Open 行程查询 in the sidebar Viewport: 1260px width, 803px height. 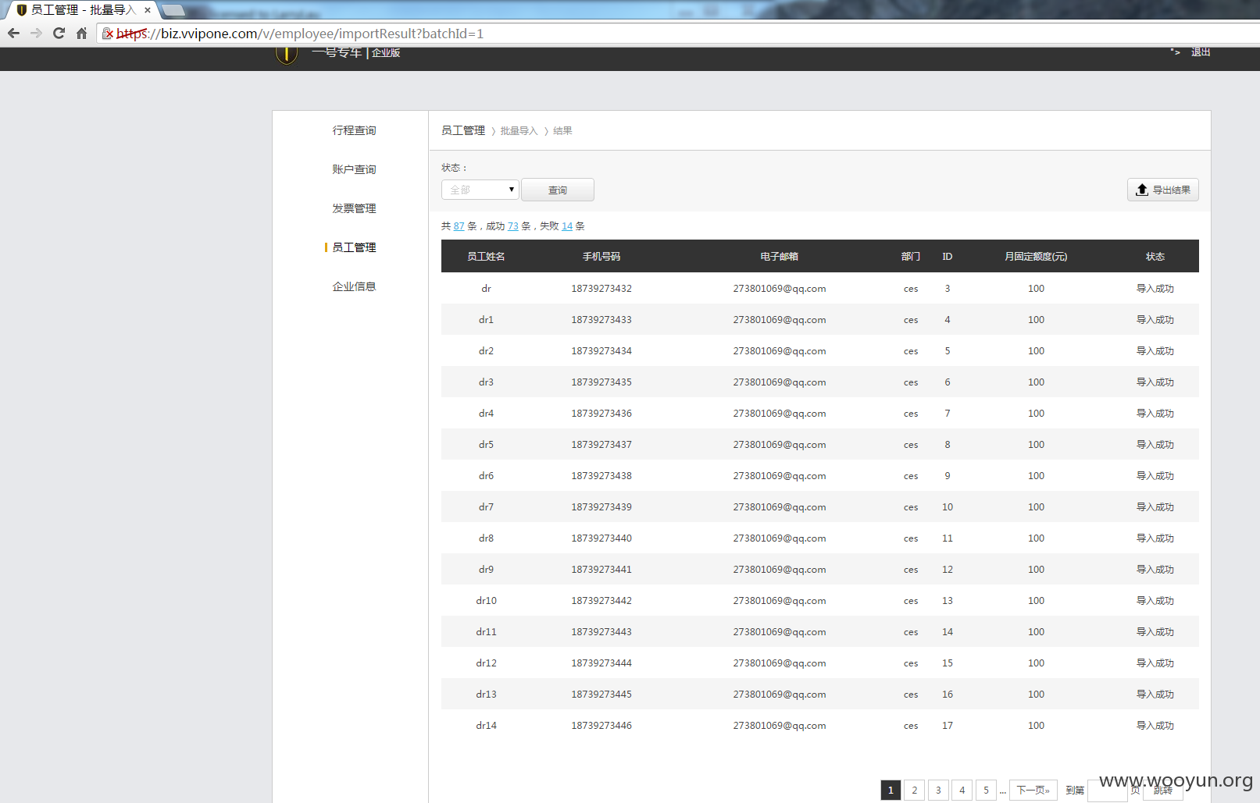click(x=354, y=130)
